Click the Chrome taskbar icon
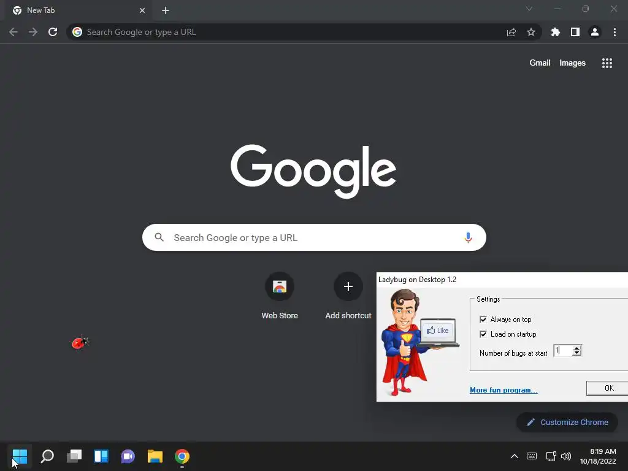The height and width of the screenshot is (471, 628). click(x=182, y=456)
